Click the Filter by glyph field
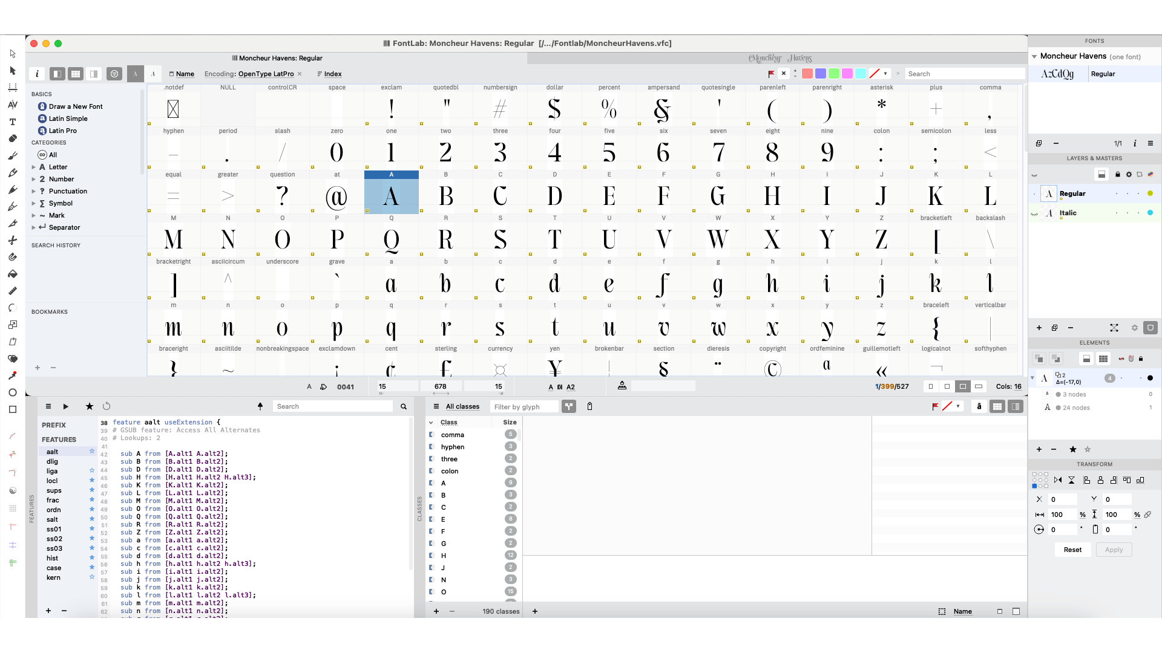This screenshot has height=653, width=1162. (x=524, y=406)
